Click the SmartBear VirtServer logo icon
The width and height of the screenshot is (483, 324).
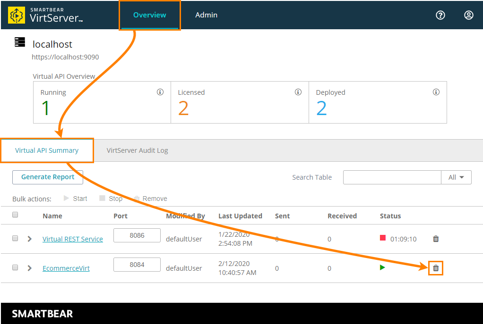pos(17,15)
